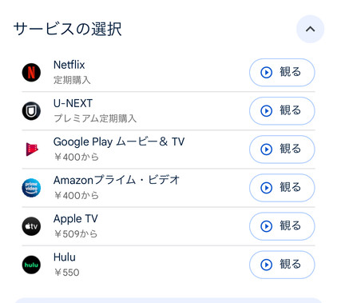
Task: Click the Google Play Movies icon
Action: 31,150
